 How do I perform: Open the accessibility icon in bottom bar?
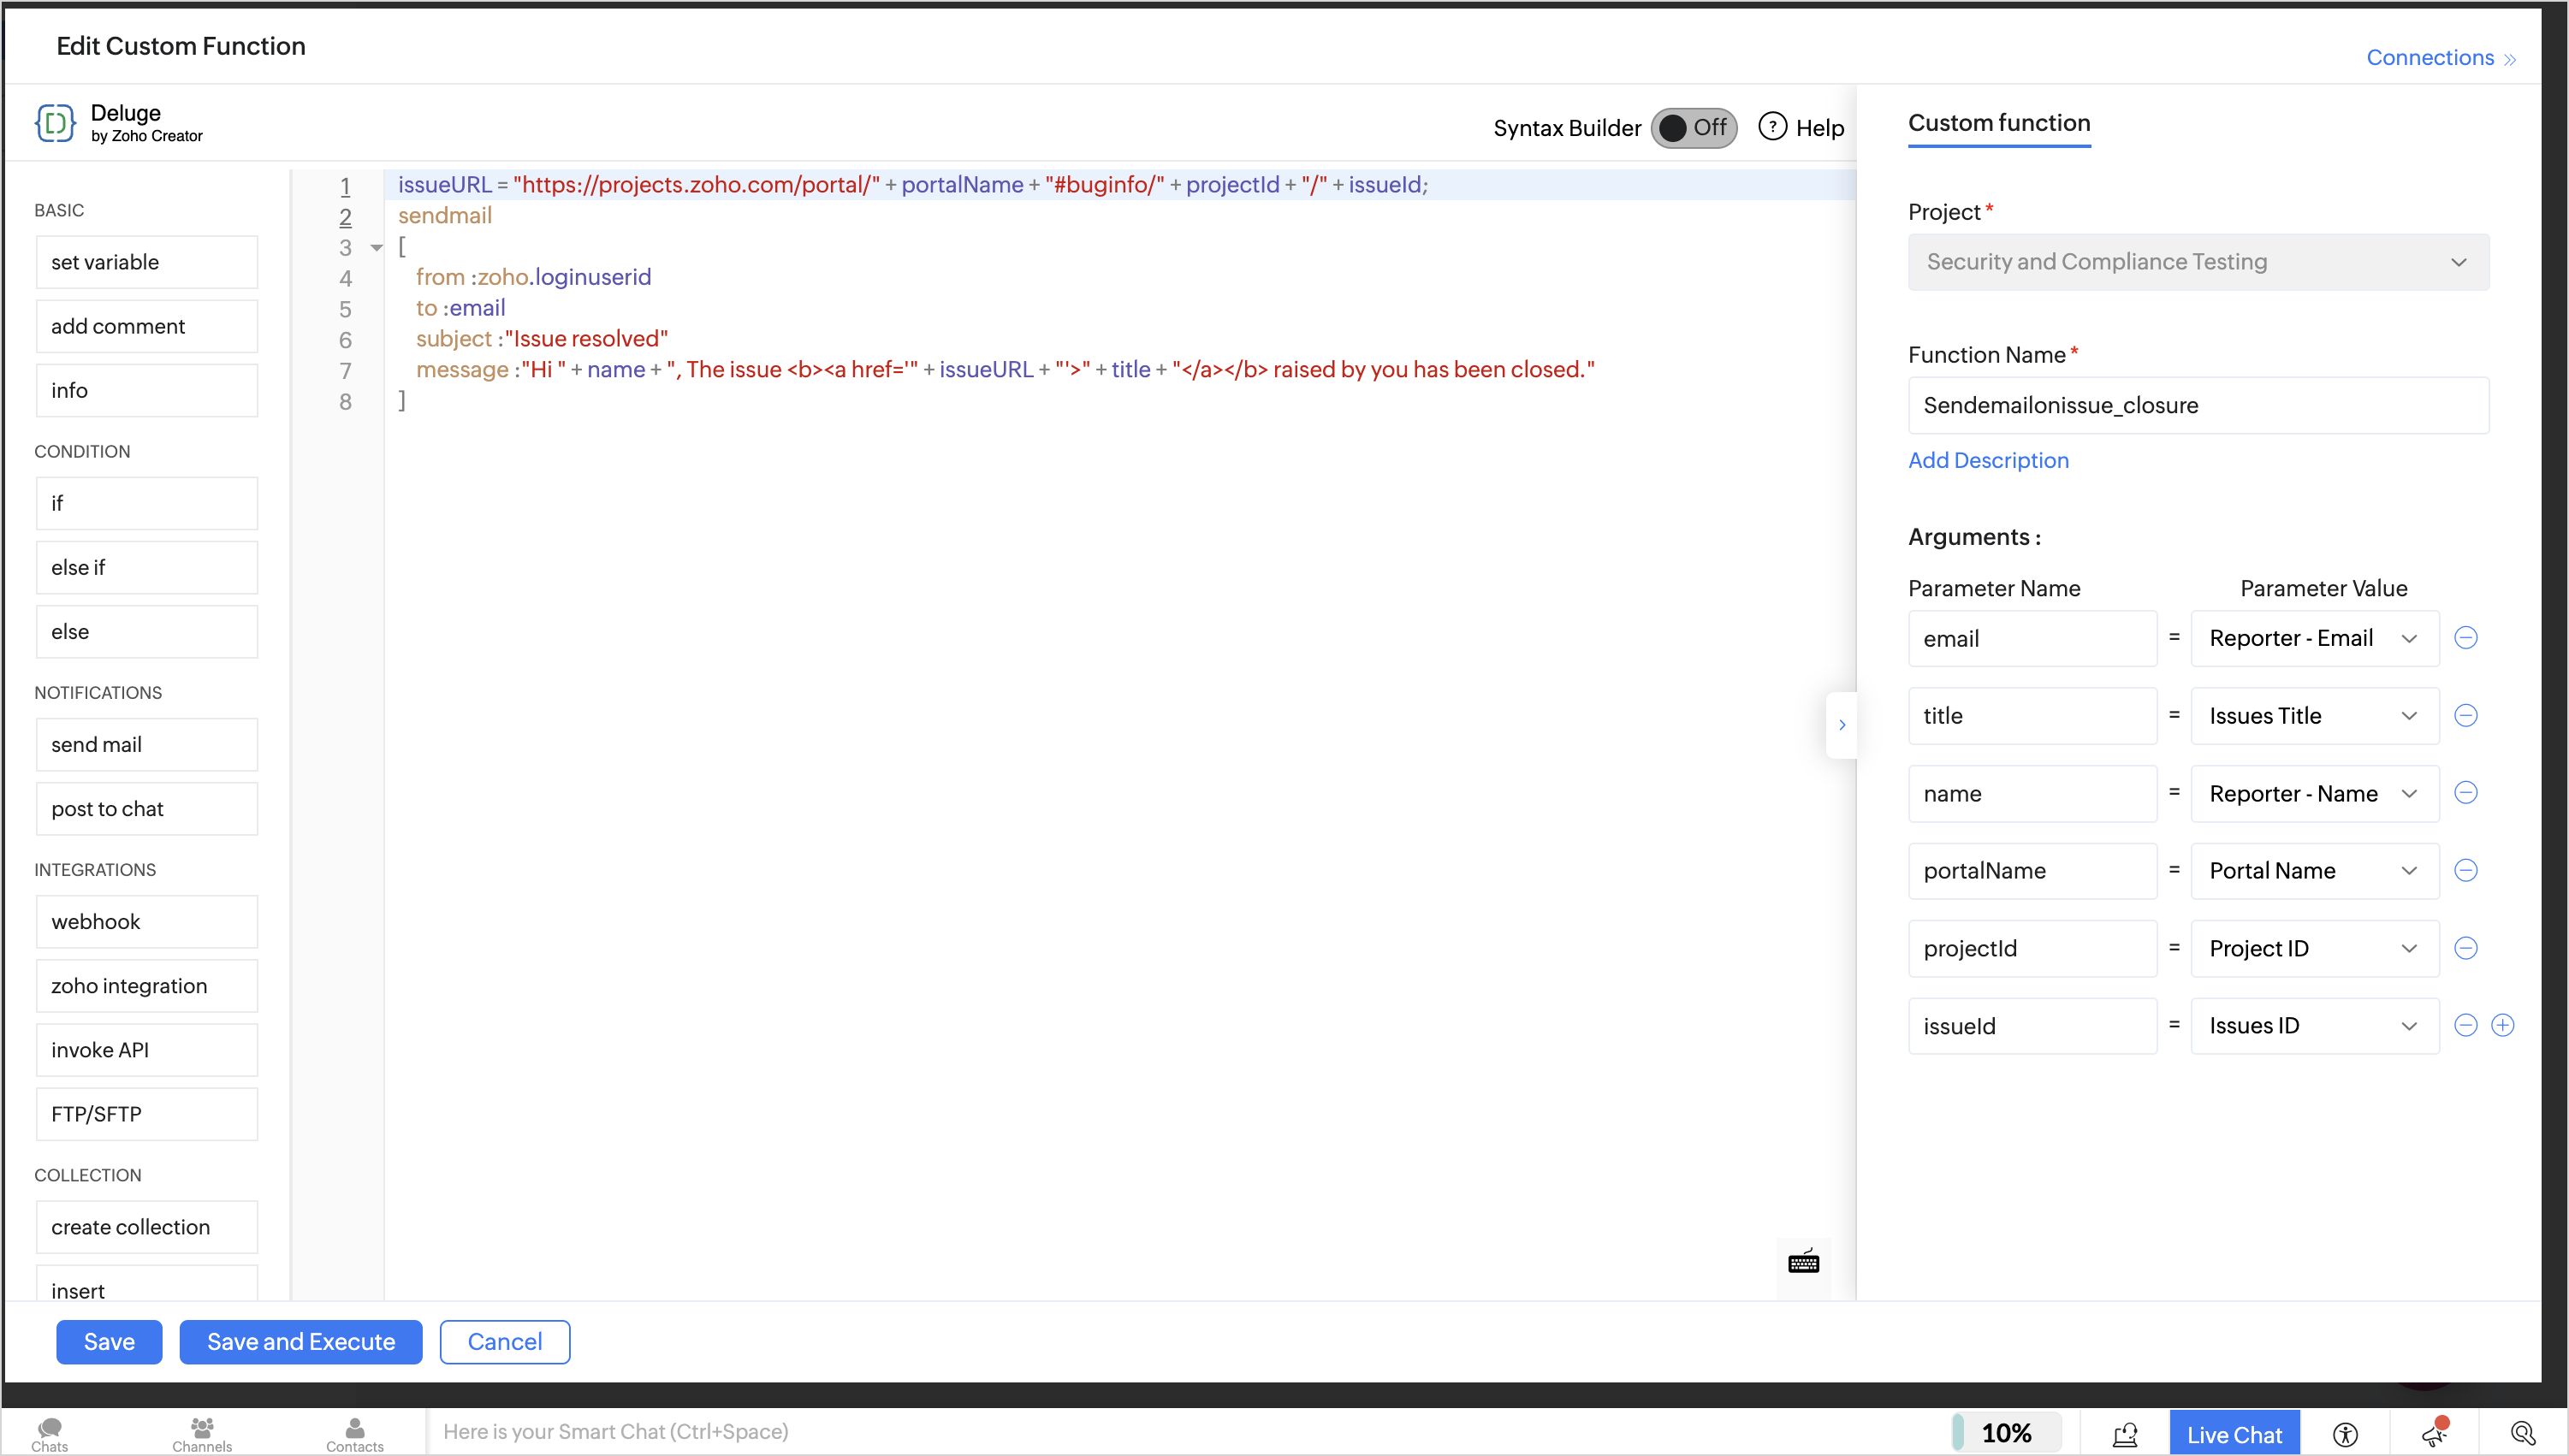coord(2345,1434)
